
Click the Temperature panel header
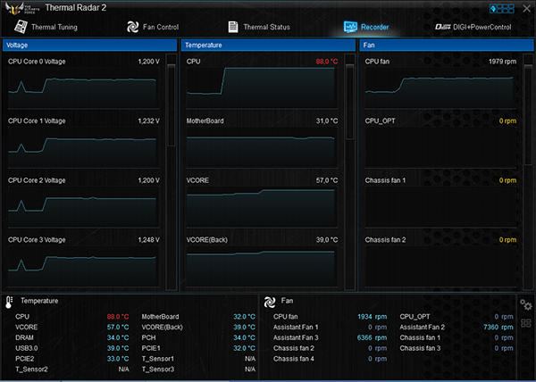coord(268,45)
